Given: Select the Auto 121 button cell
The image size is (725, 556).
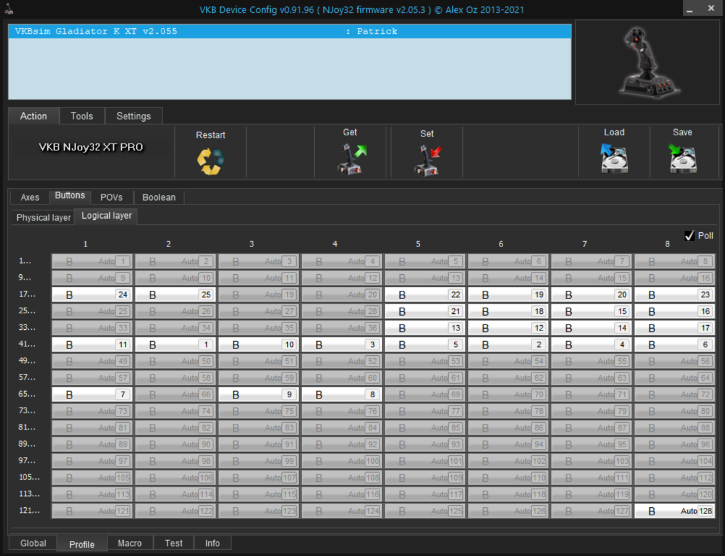Looking at the screenshot, I should 92,511.
